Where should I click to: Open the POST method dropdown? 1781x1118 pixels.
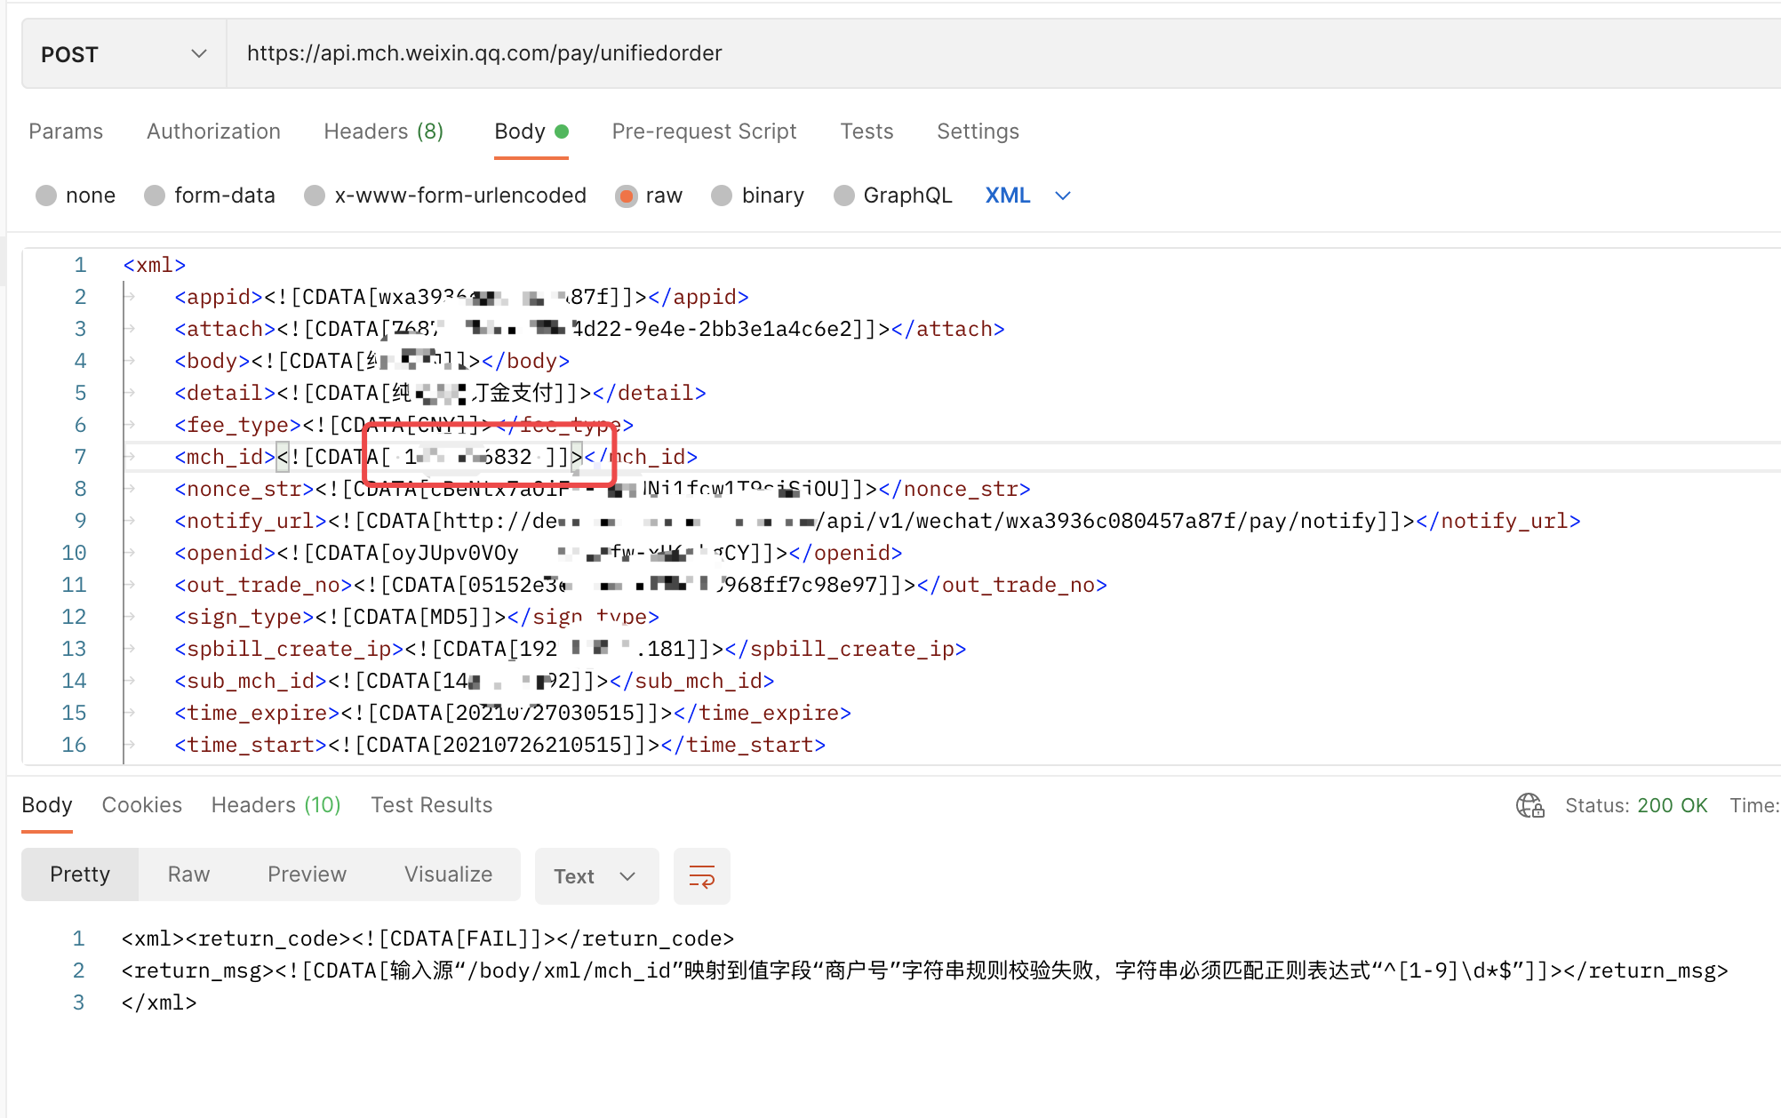pyautogui.click(x=124, y=54)
